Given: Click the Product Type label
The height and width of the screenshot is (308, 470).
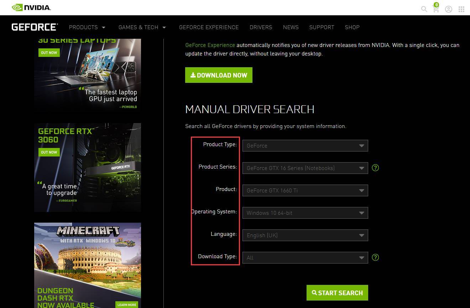Looking at the screenshot, I should tap(220, 144).
